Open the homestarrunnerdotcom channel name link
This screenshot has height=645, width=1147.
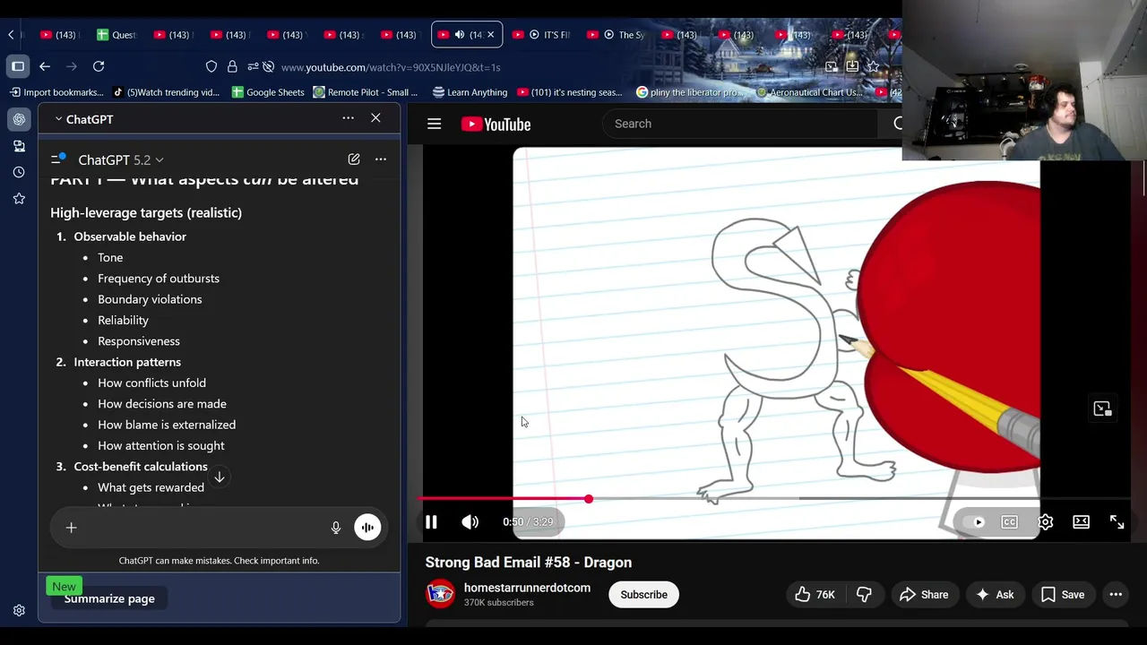[527, 588]
